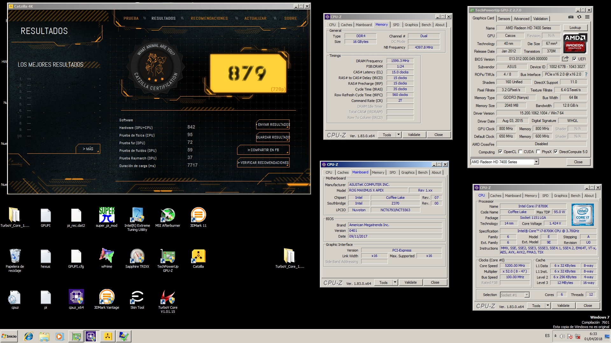The image size is (611, 343).
Task: Click the Bus Interface question mark in GPU-Z
Action: point(586,74)
